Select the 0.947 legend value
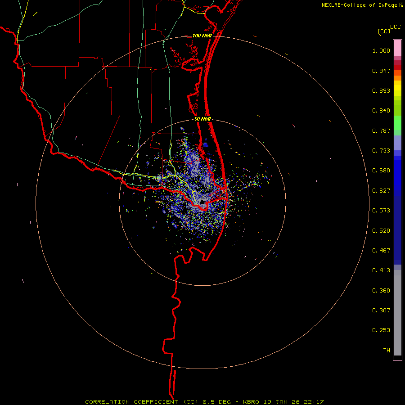 pyautogui.click(x=381, y=71)
